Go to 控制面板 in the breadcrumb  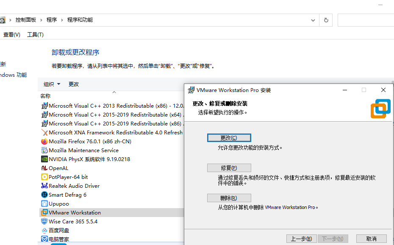point(25,20)
